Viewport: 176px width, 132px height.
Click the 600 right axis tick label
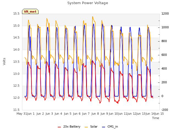coord(164,55)
